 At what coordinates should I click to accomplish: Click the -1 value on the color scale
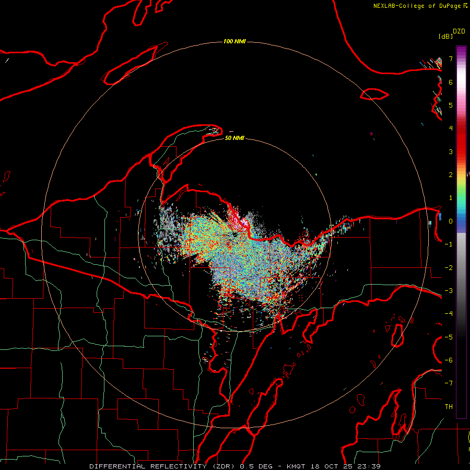449,244
